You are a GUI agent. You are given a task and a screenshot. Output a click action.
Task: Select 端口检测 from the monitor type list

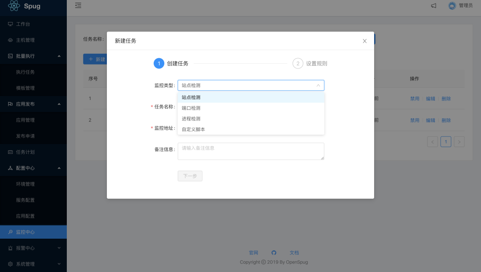(x=191, y=108)
